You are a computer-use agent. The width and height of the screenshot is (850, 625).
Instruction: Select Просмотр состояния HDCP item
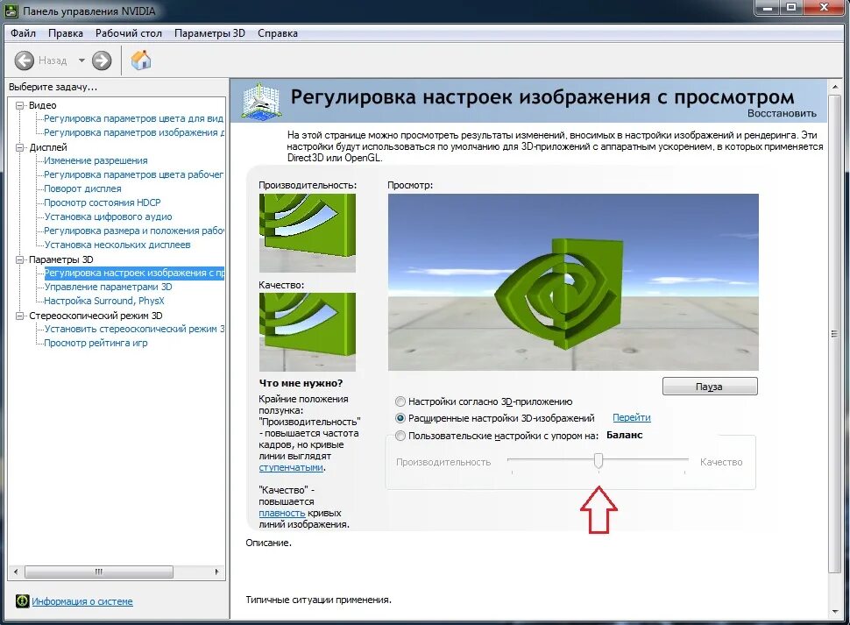[103, 202]
